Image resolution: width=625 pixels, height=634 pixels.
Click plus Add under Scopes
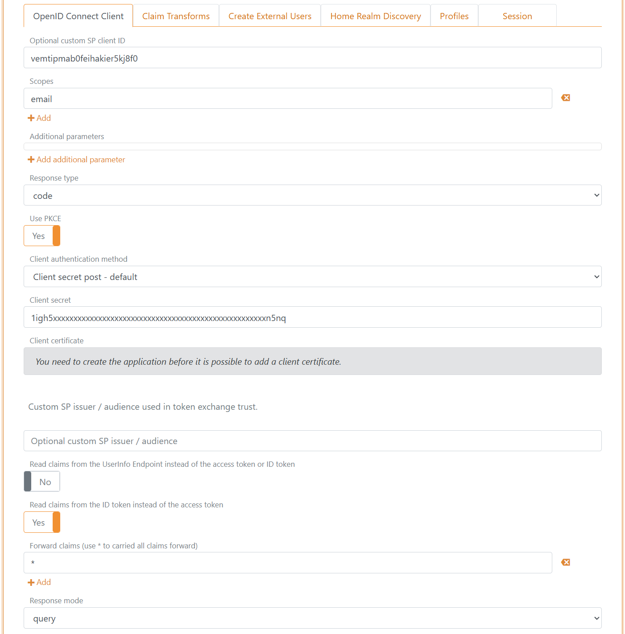[39, 118]
